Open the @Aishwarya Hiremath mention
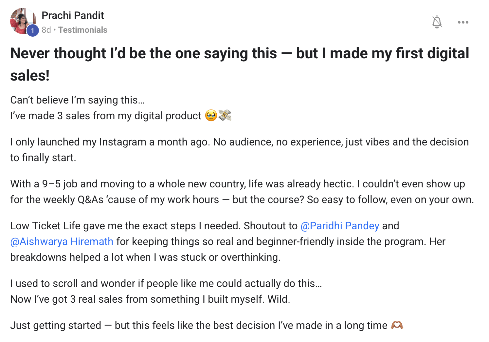 pyautogui.click(x=62, y=241)
